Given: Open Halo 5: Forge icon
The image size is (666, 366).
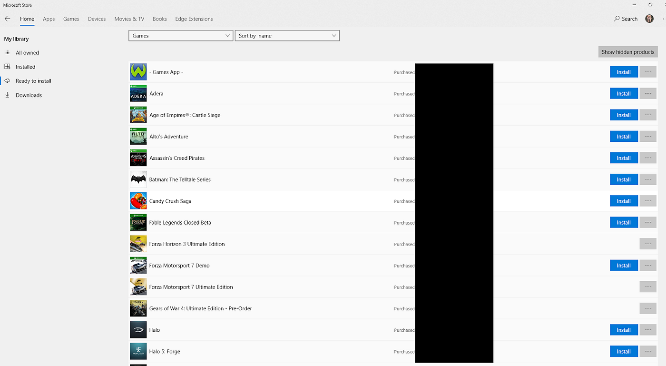Looking at the screenshot, I should coord(138,351).
